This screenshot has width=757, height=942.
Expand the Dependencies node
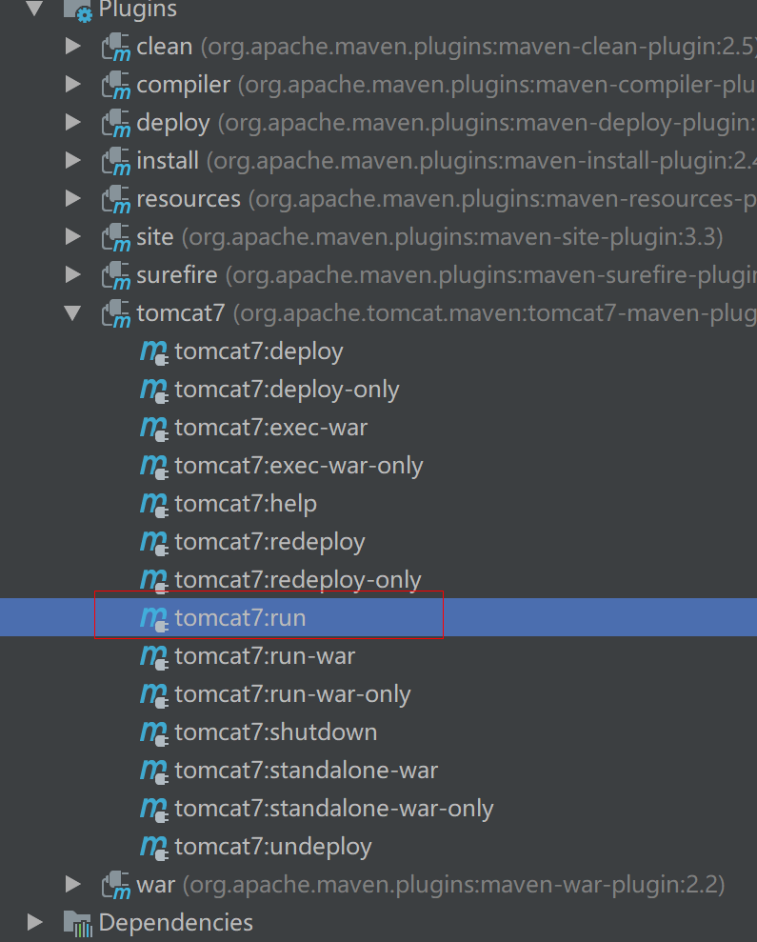click(35, 922)
